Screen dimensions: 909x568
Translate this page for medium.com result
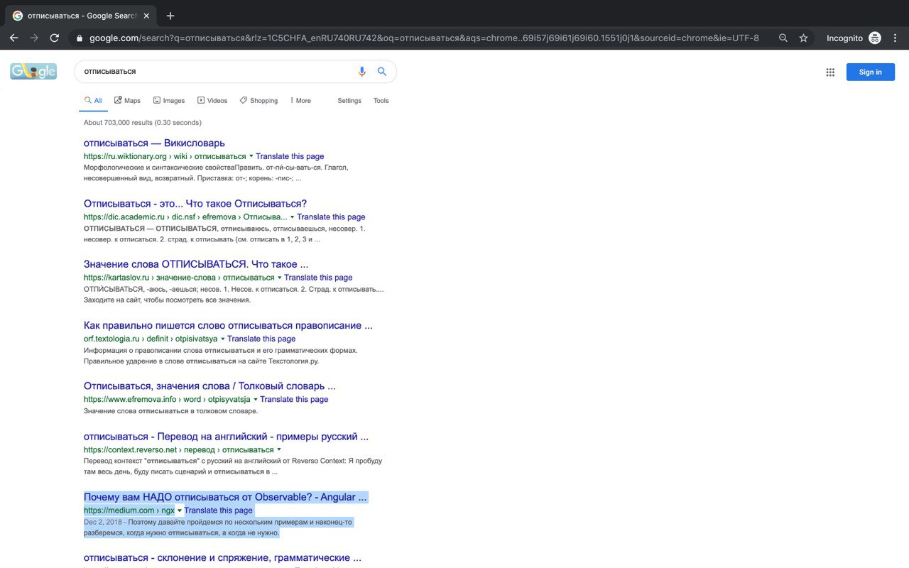tap(218, 510)
